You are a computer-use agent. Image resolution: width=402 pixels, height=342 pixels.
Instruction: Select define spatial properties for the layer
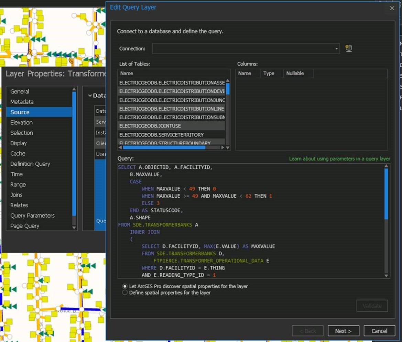tap(124, 293)
